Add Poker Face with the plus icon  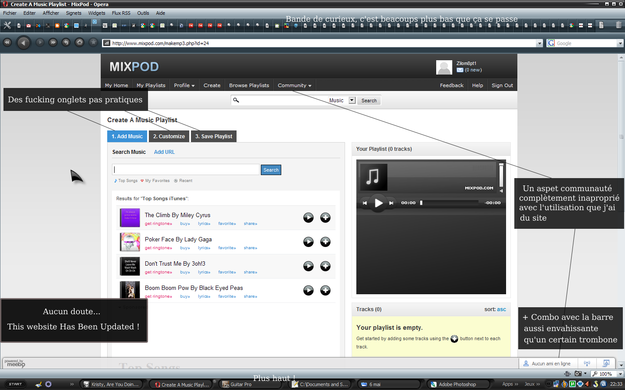pyautogui.click(x=326, y=242)
